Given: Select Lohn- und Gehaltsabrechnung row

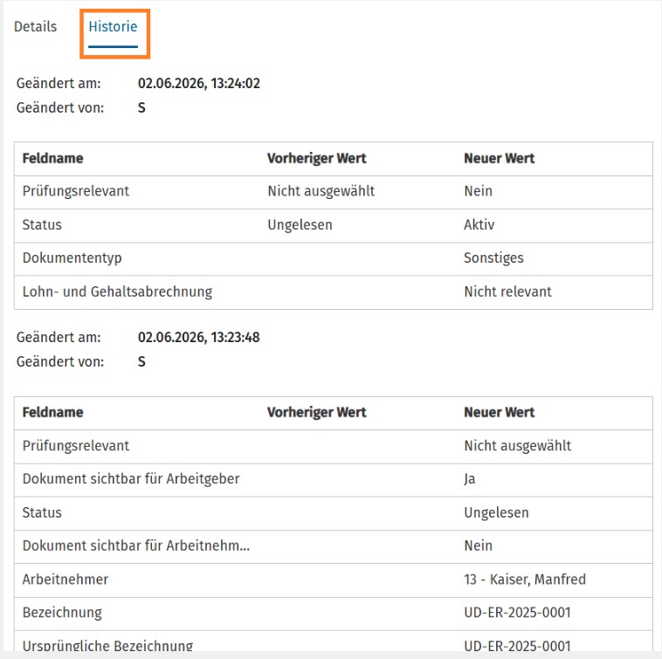Looking at the screenshot, I should tap(334, 292).
